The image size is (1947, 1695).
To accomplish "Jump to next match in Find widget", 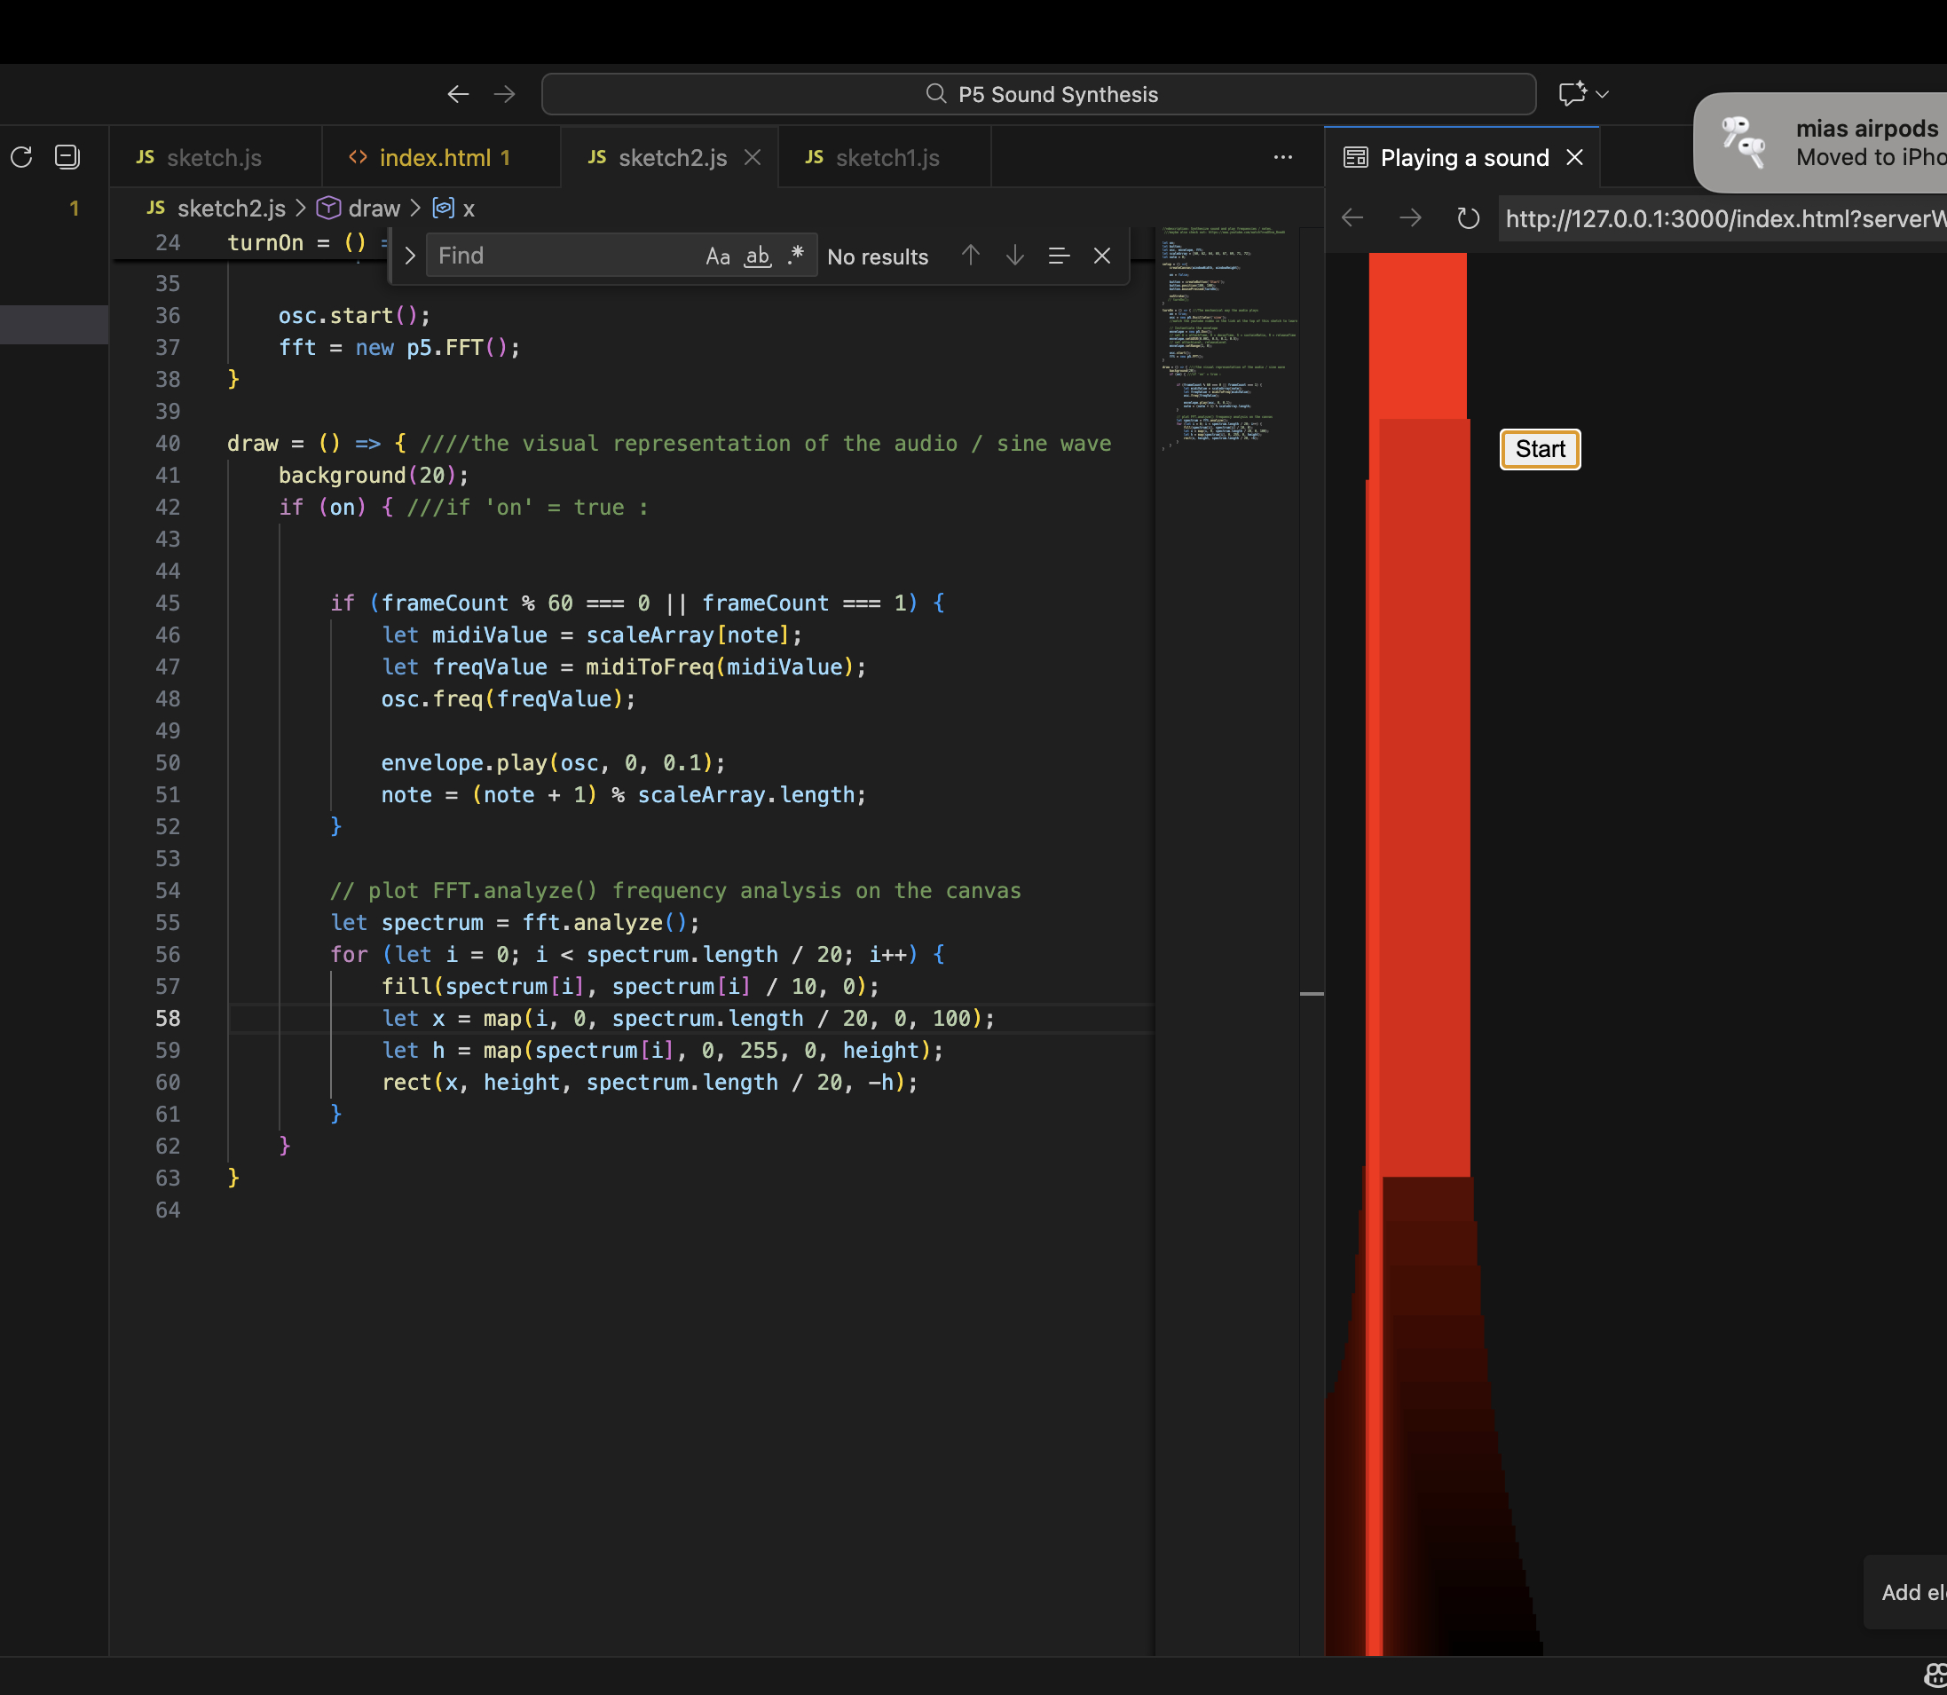I will click(1014, 256).
